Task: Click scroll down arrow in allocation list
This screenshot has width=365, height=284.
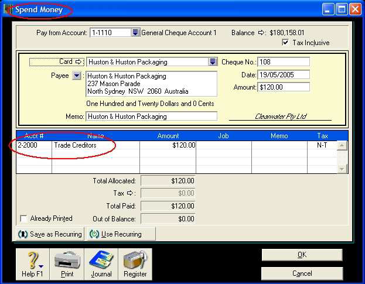Action: 342,169
